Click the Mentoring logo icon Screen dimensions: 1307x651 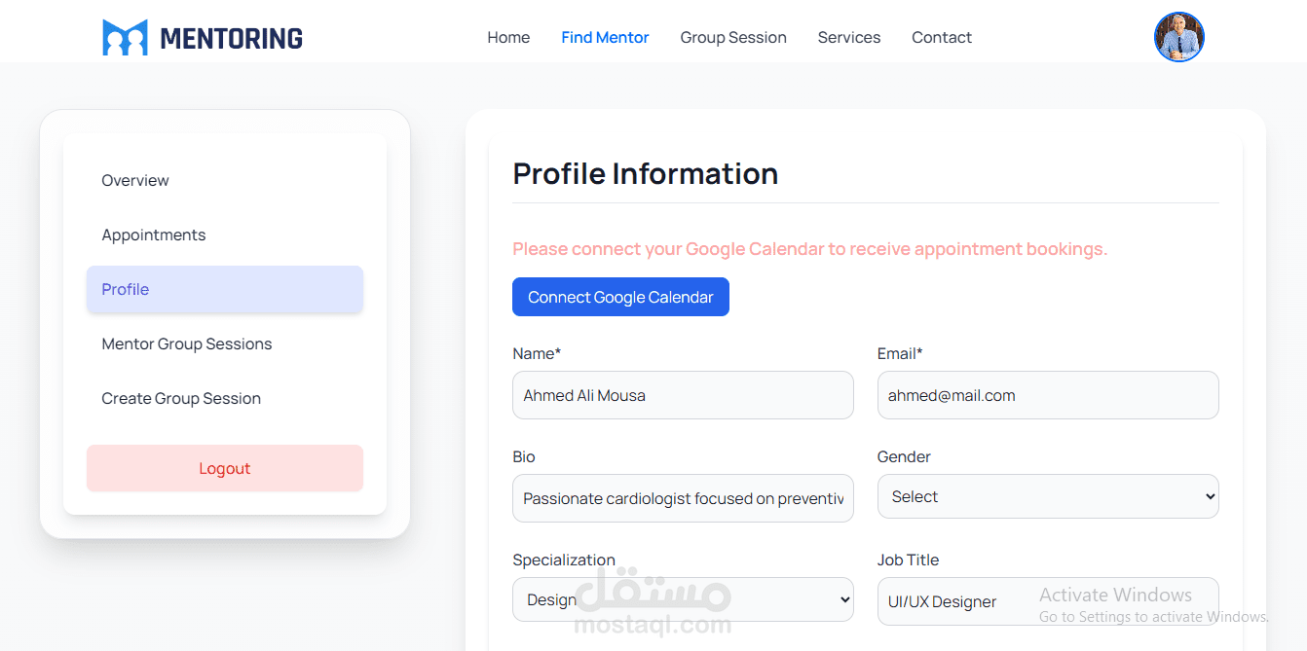click(125, 38)
